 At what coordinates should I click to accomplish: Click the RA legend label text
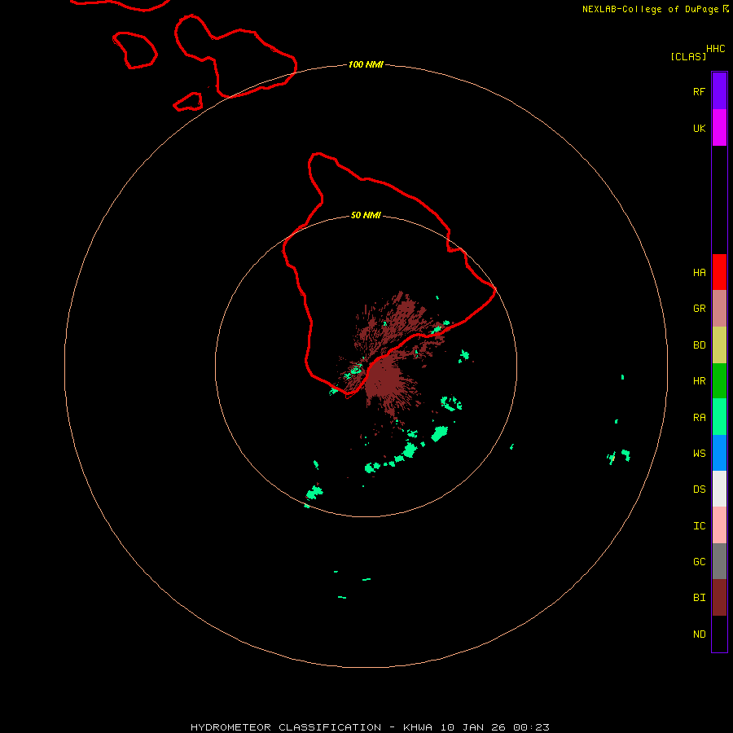click(699, 418)
